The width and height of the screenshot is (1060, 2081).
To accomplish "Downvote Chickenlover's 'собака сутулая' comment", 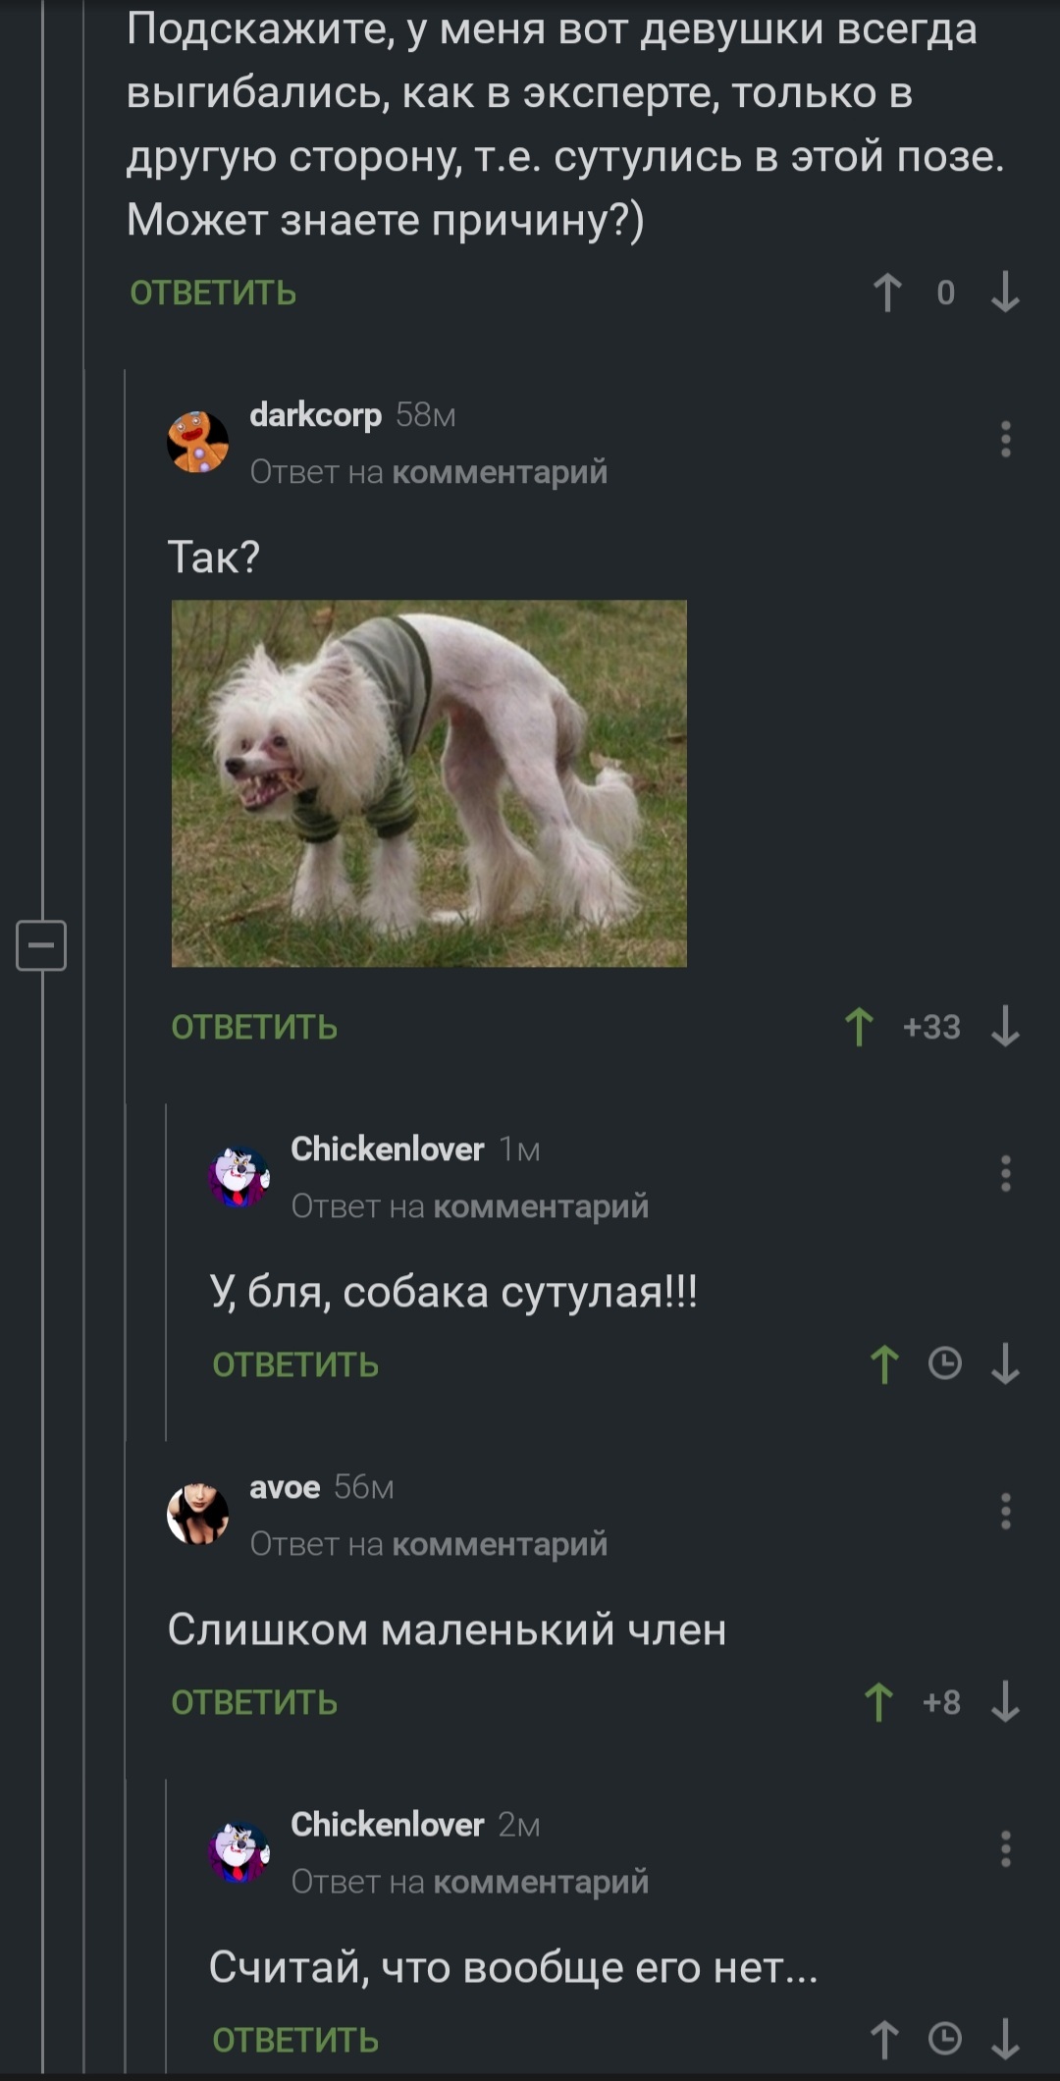I will click(x=1005, y=1364).
